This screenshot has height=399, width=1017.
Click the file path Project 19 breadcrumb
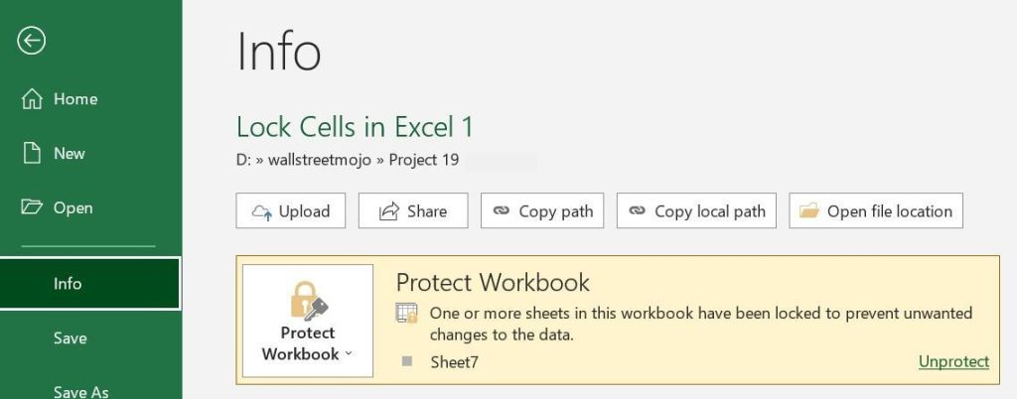(x=423, y=160)
